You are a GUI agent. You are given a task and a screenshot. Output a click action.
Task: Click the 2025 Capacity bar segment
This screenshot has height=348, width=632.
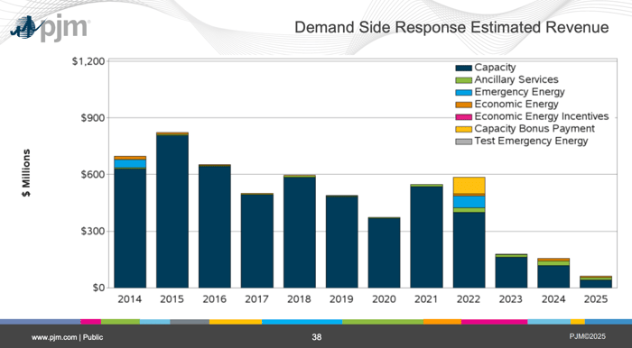(x=596, y=284)
